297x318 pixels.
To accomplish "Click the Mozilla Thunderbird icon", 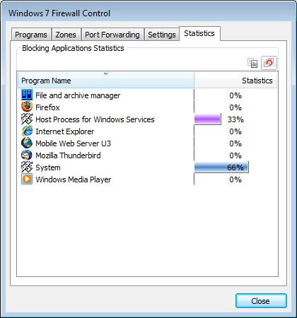I will pyautogui.click(x=27, y=155).
